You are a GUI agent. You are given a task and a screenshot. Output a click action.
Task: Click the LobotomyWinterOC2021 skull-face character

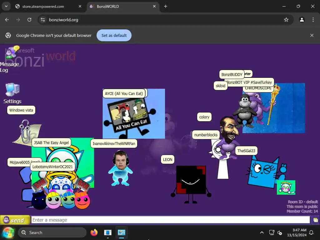coord(61,191)
